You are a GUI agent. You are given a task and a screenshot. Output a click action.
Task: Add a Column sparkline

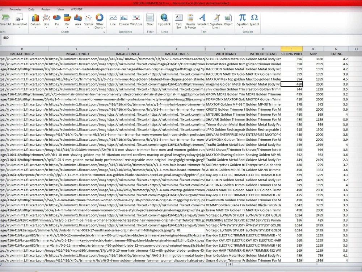point(124,20)
